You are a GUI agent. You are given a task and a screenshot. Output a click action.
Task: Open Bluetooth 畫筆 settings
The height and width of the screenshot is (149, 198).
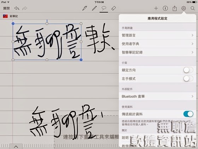[157, 96]
